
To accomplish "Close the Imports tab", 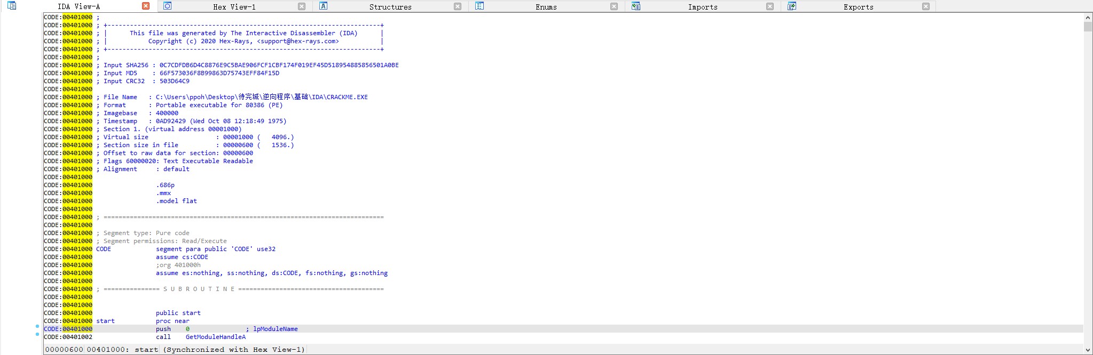I will (x=770, y=6).
